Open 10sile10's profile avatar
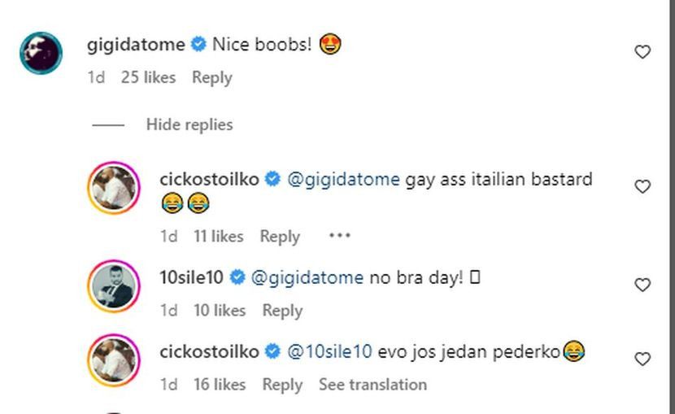 coord(114,285)
